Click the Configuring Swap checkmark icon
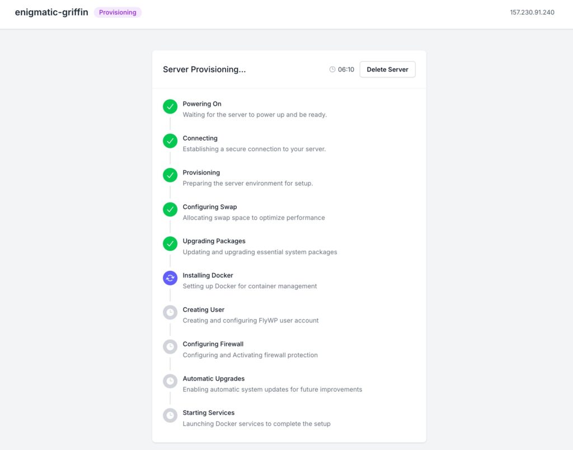This screenshot has width=573, height=450. click(x=170, y=209)
